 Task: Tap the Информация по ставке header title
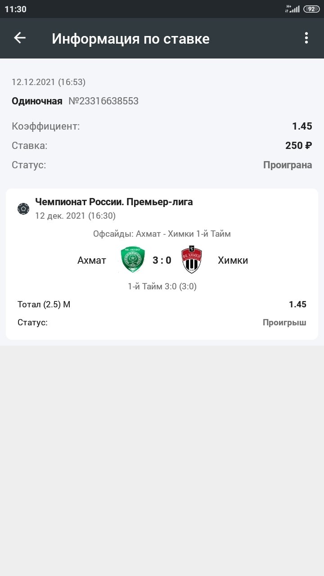[130, 39]
